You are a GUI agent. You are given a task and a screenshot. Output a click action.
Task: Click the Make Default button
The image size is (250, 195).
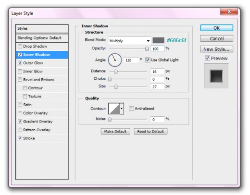click(x=115, y=131)
